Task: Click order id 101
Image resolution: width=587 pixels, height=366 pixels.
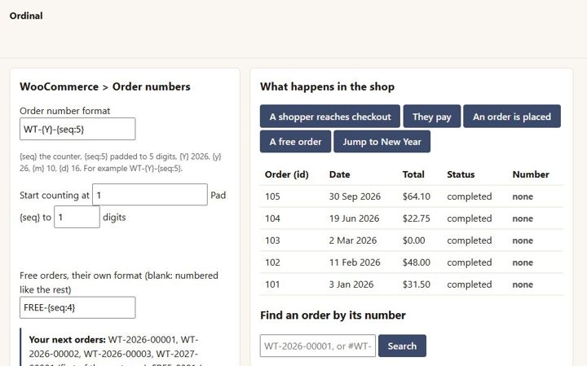Action: 272,284
